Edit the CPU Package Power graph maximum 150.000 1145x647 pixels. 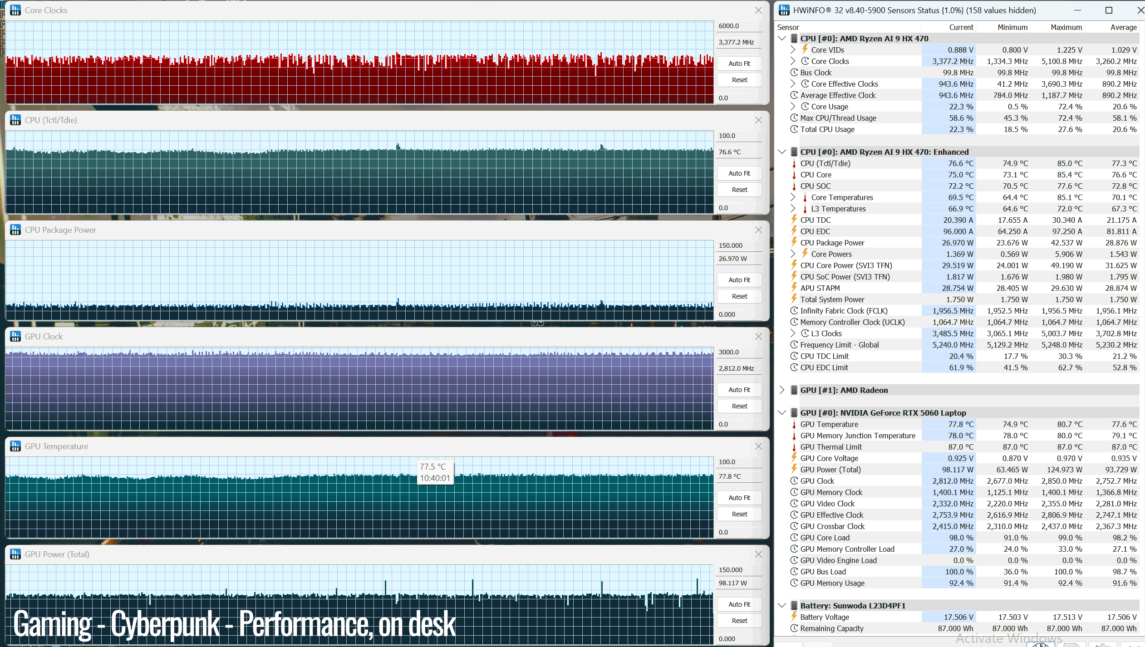click(739, 245)
